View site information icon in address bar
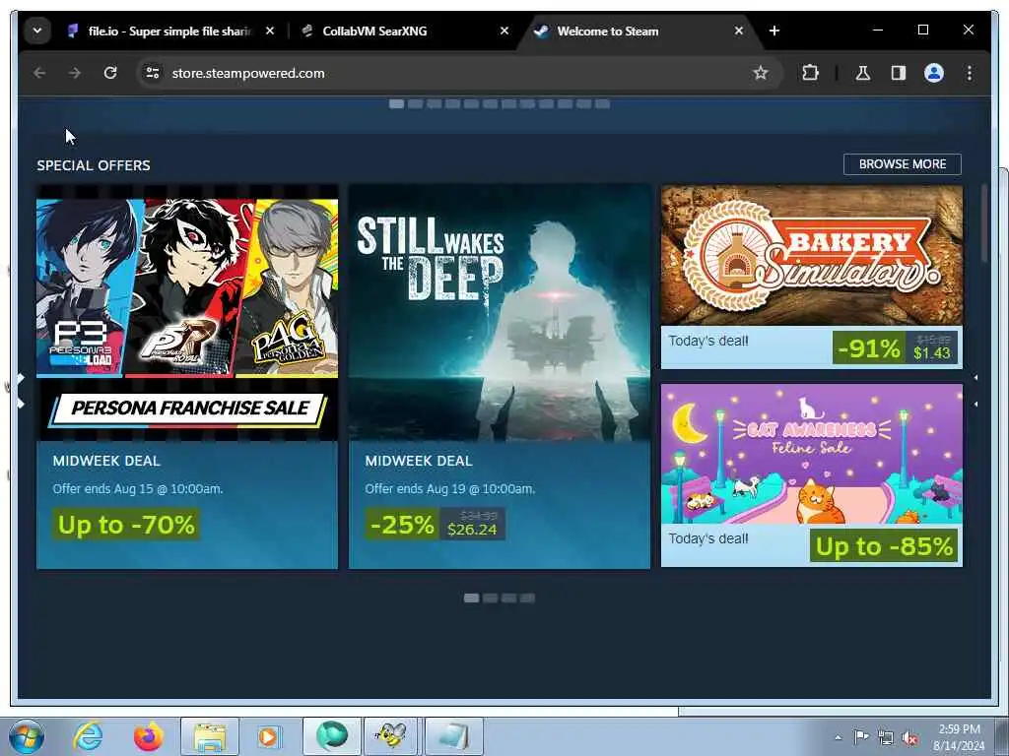The height and width of the screenshot is (756, 1009). point(153,73)
